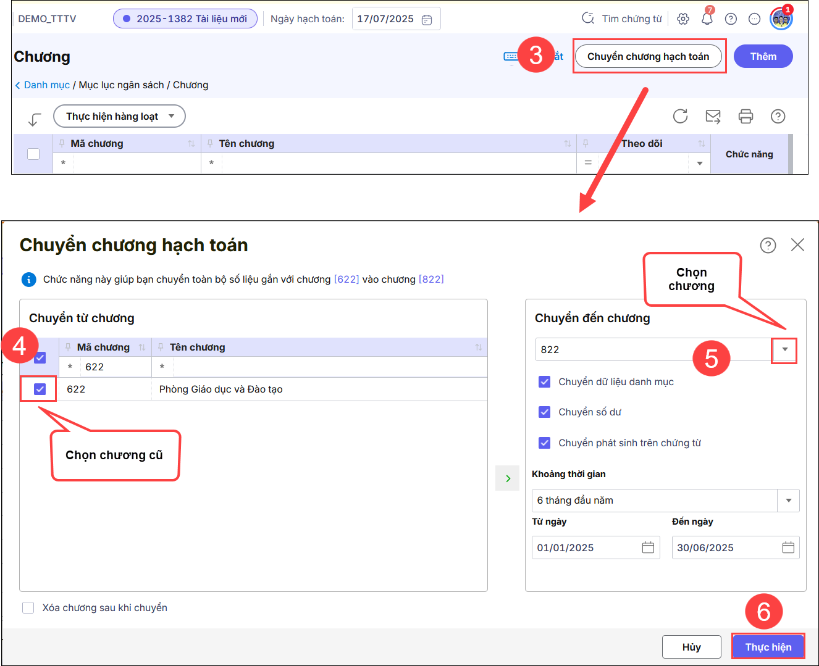The image size is (819, 666).
Task: Click Chuyển chương hạch toán button
Action: 648,56
